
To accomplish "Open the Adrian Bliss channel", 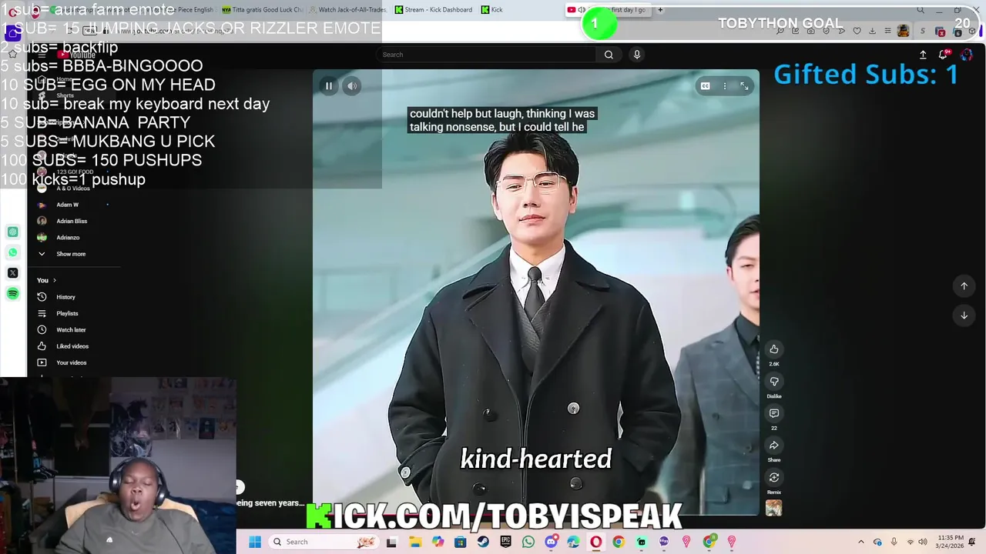I will click(72, 221).
